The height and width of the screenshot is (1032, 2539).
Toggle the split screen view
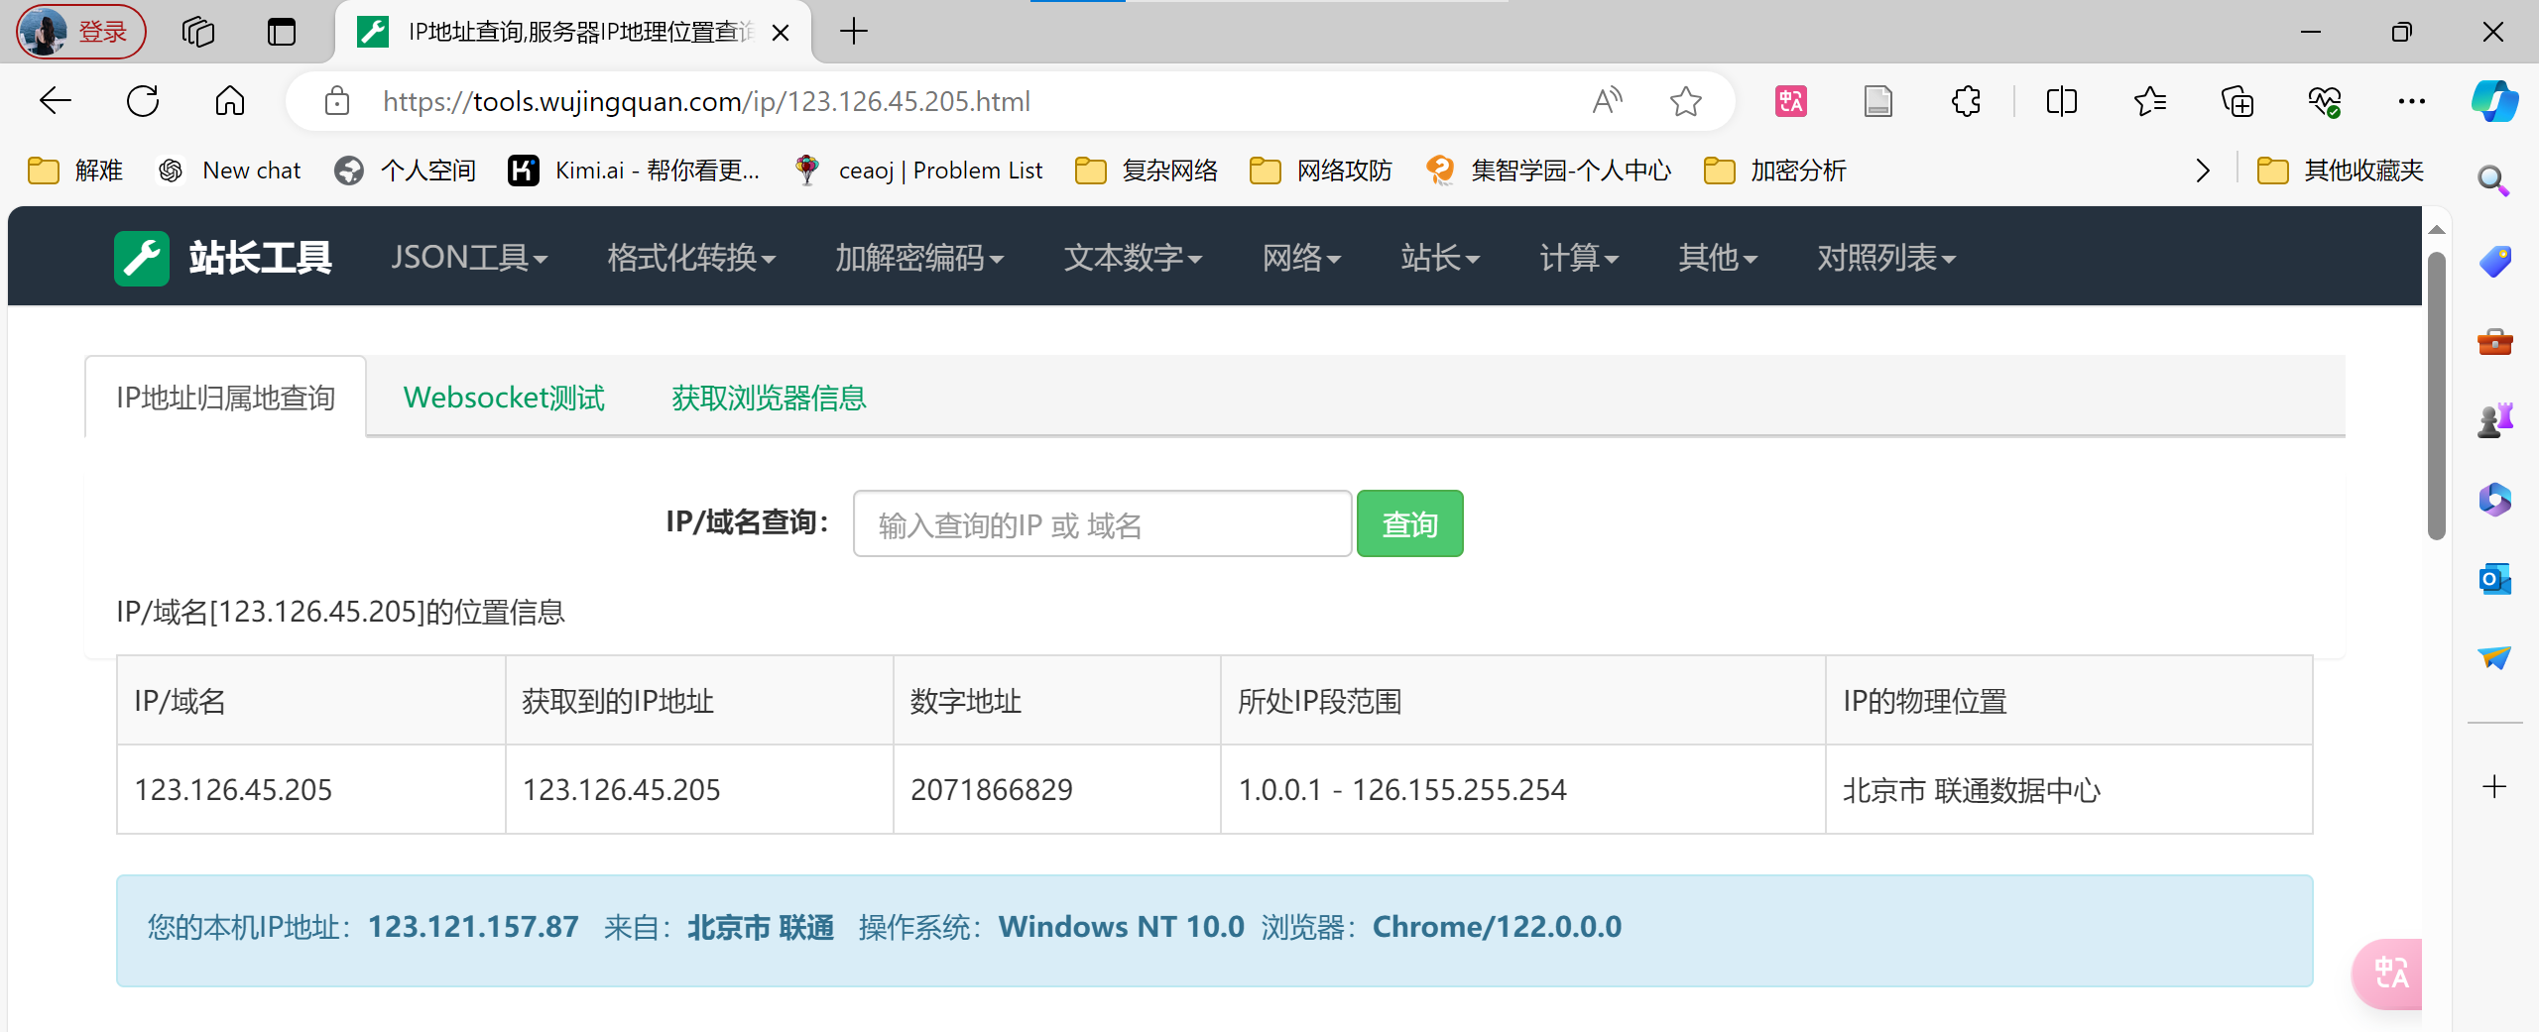point(2062,101)
